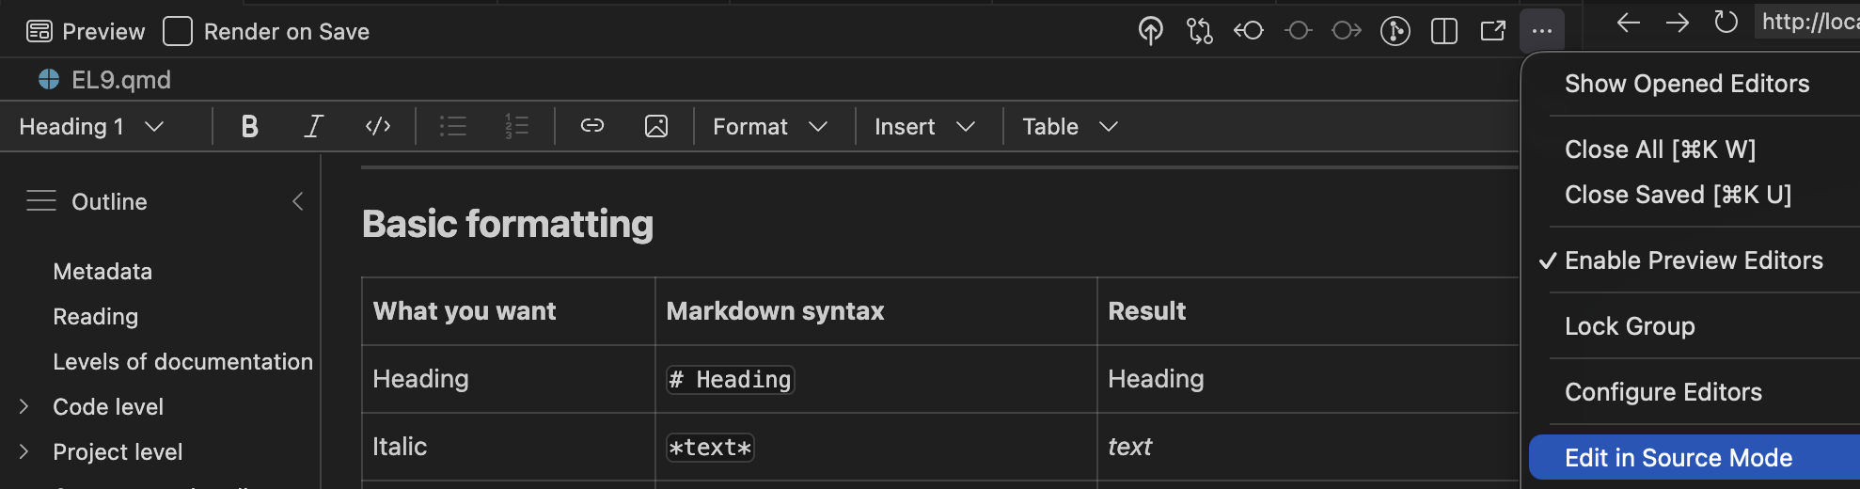The image size is (1860, 489).
Task: Toggle bold formatting
Action: (x=249, y=127)
